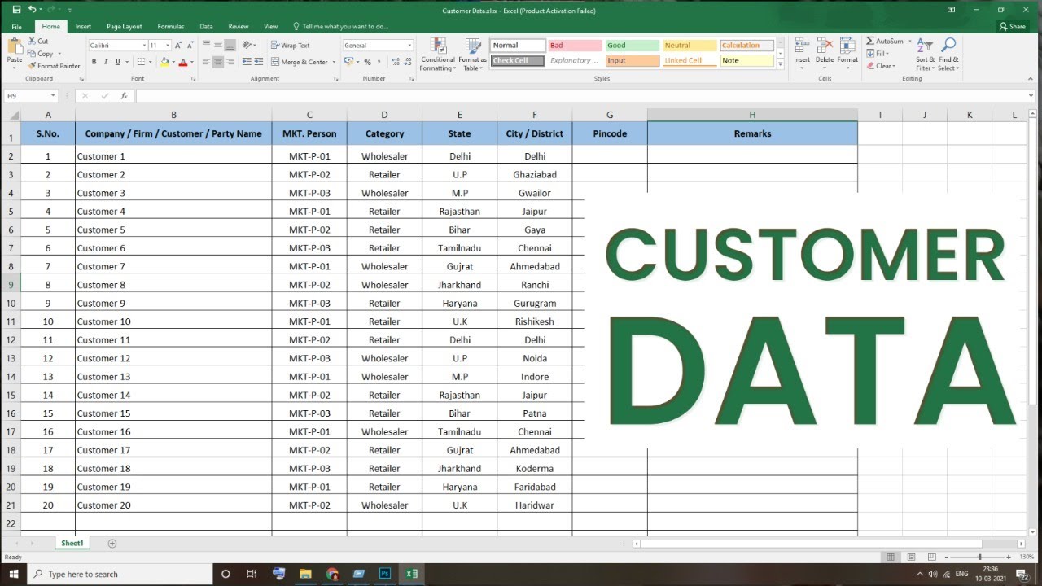Viewport: 1042px width, 586px height.
Task: Click the Windows taskbar search box
Action: click(x=119, y=574)
